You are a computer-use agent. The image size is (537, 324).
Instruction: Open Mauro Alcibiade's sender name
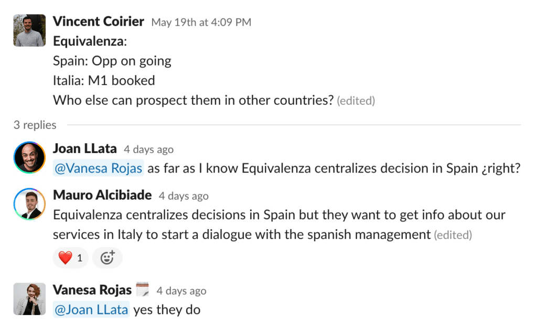(102, 195)
